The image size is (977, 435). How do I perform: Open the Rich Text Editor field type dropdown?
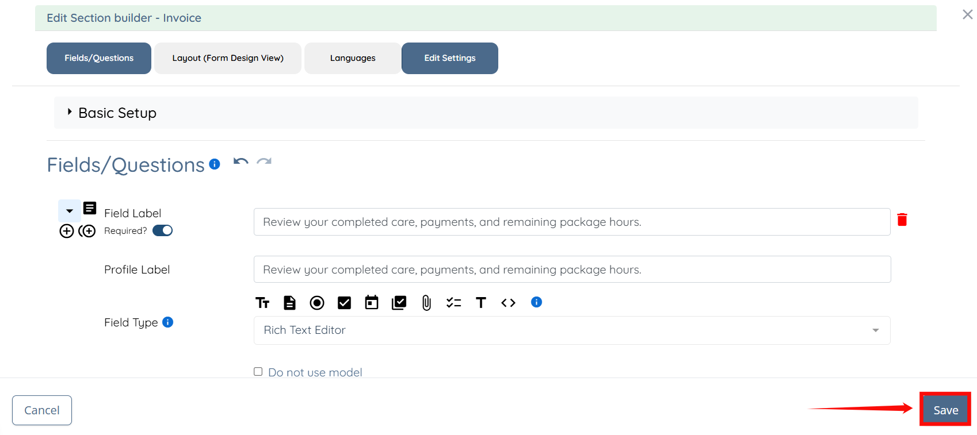[572, 330]
